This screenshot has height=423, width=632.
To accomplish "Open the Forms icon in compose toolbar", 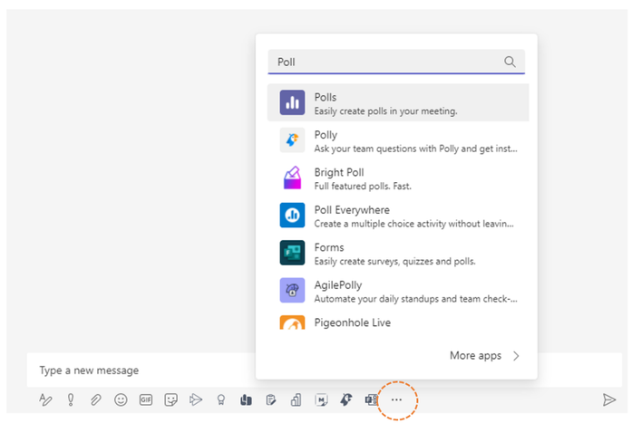I will click(371, 399).
